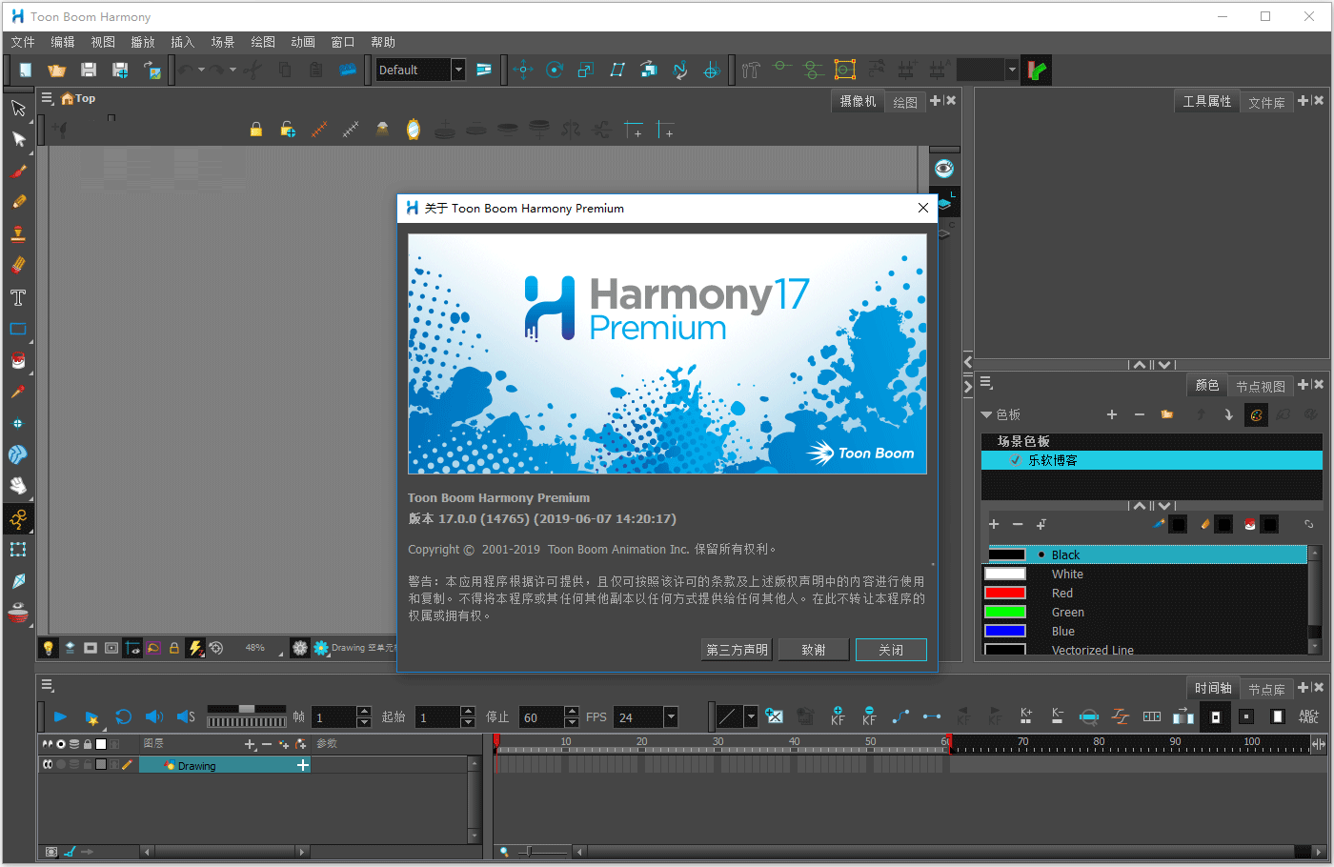This screenshot has width=1334, height=867.
Task: Select the Red color swatch
Action: pyautogui.click(x=1005, y=594)
